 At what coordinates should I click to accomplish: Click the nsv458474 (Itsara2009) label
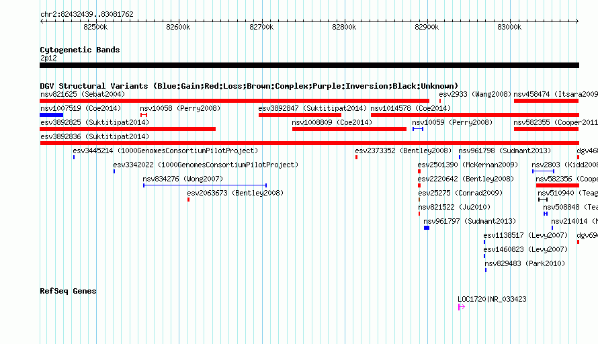pos(555,94)
